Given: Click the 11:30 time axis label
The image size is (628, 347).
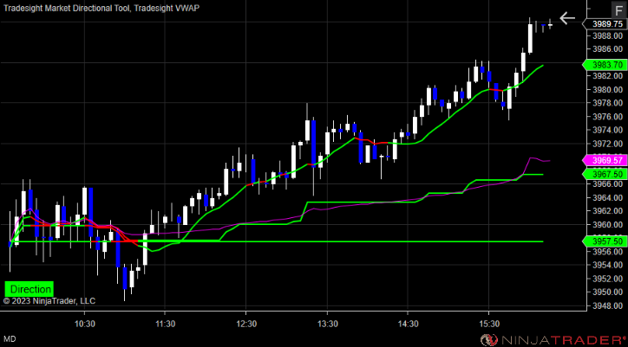Looking at the screenshot, I should [165, 325].
